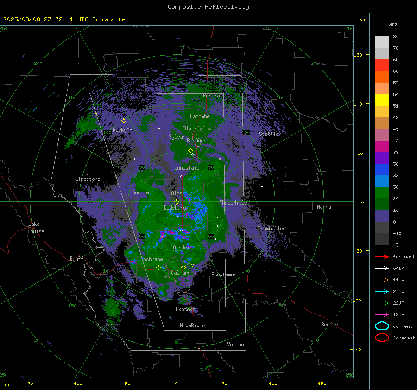Choose the green 22JP arrow legend icon

coord(382,303)
